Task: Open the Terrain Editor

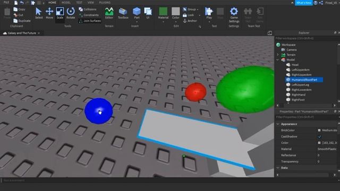Action: pyautogui.click(x=109, y=13)
